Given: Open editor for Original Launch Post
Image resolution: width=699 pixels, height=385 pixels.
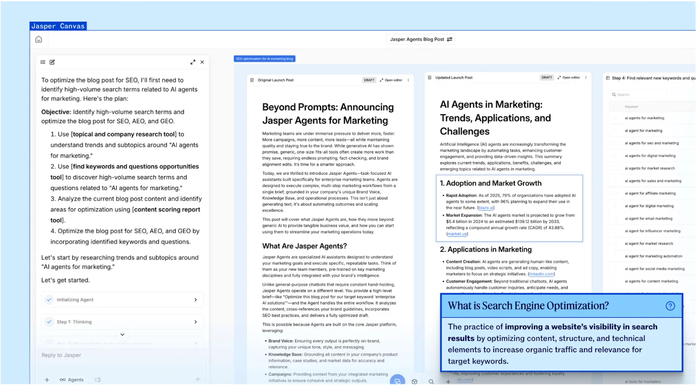Looking at the screenshot, I should coord(391,80).
